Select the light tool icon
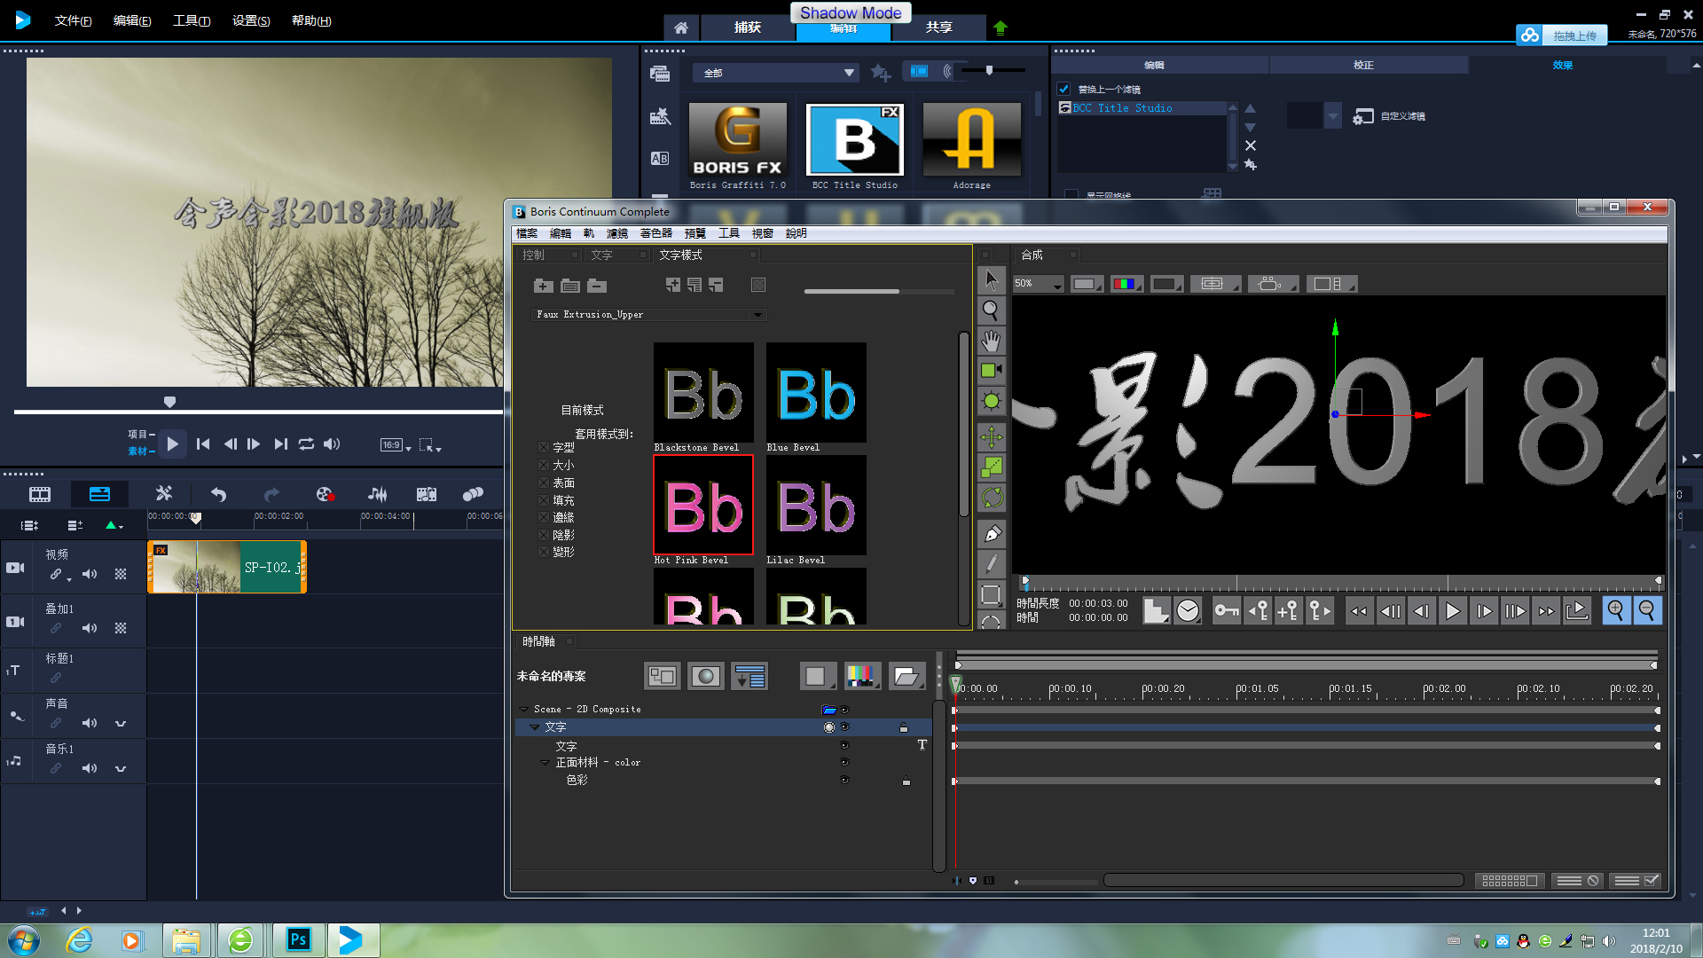The width and height of the screenshot is (1703, 958). click(x=992, y=401)
